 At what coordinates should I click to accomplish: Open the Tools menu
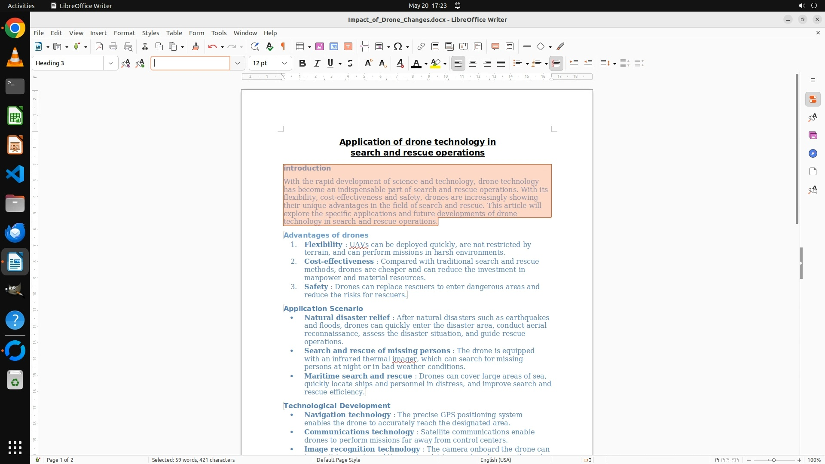pyautogui.click(x=219, y=33)
